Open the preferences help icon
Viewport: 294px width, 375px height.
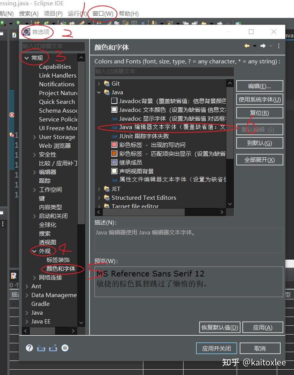29,348
